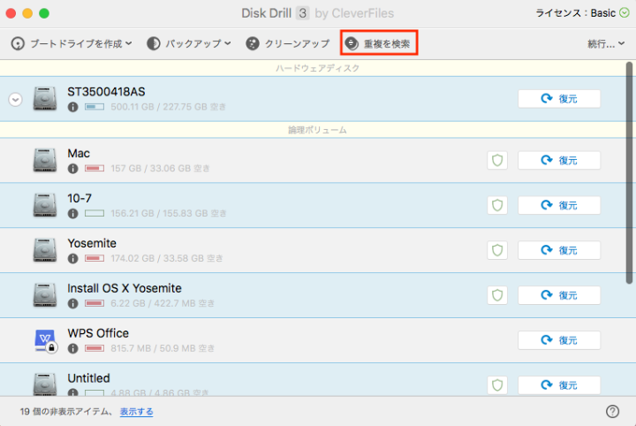The height and width of the screenshot is (426, 636).
Task: Click 復元 button for Mac volume
Action: point(559,160)
